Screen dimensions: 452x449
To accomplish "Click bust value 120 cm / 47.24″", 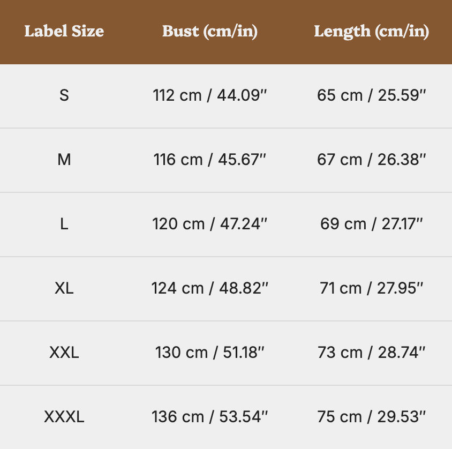I will 210,224.
